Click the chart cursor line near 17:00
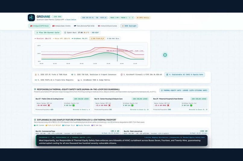 coord(117,53)
